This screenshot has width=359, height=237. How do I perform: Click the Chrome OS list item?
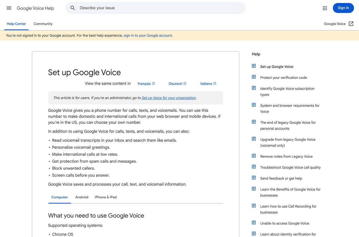[x=63, y=234]
